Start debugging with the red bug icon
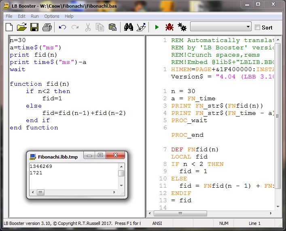The height and width of the screenshot is (231, 286). pyautogui.click(x=169, y=28)
